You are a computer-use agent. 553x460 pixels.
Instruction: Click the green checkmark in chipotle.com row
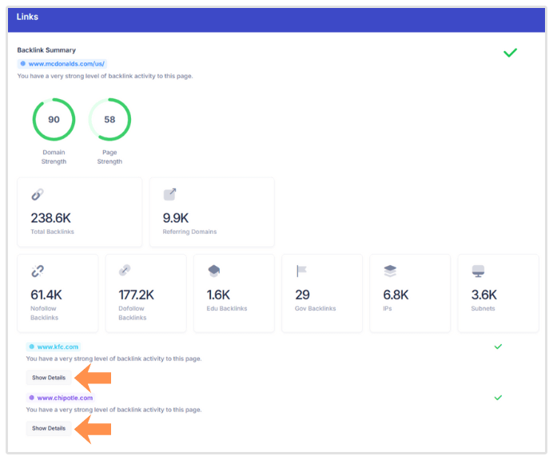tap(498, 397)
